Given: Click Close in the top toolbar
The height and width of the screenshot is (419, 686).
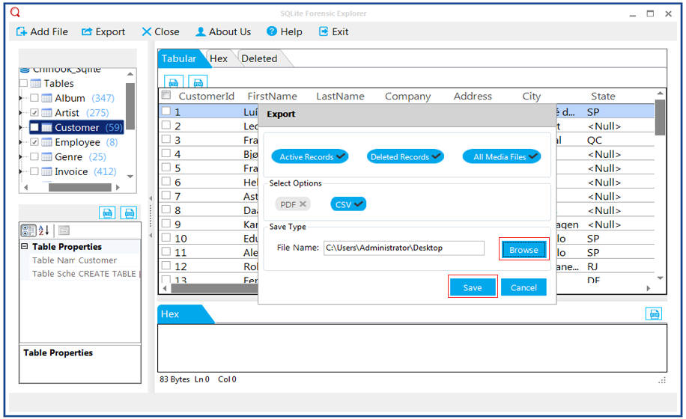Looking at the screenshot, I should [x=160, y=32].
